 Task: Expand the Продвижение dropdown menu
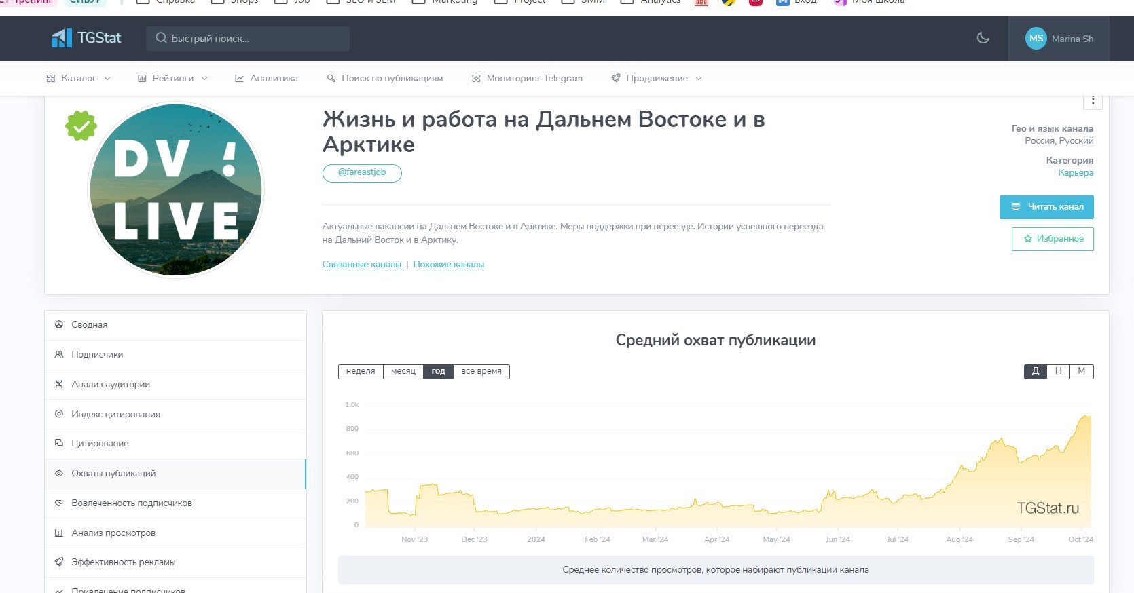(x=657, y=79)
